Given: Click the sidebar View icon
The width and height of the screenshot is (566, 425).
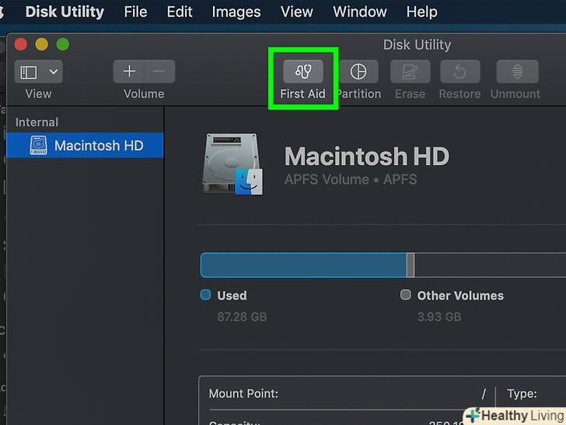Looking at the screenshot, I should click(x=28, y=72).
